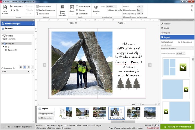Click Elimina tutto backgrounds
The height and width of the screenshot is (130, 195).
pyautogui.click(x=82, y=14)
